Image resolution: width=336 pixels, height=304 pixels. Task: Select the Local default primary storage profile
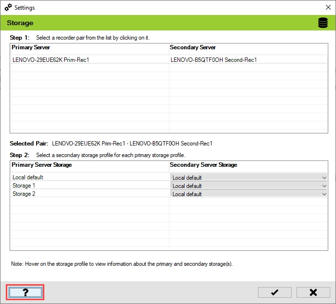[28, 177]
